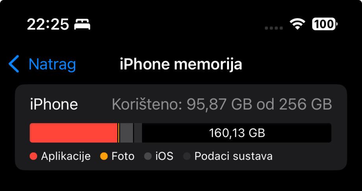Tap the 160,13 GB free space segment

point(237,133)
